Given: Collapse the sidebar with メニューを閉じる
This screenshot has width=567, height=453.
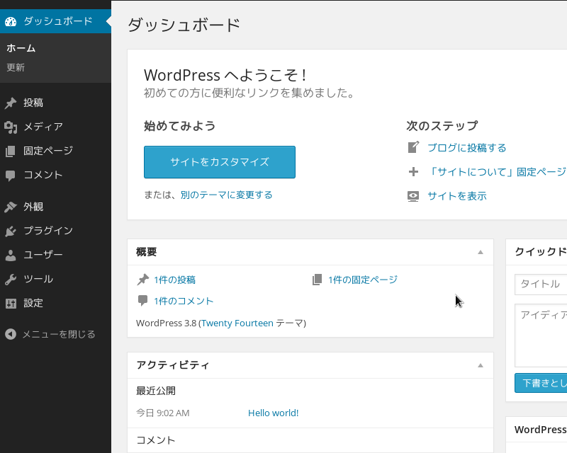Looking at the screenshot, I should [50, 334].
